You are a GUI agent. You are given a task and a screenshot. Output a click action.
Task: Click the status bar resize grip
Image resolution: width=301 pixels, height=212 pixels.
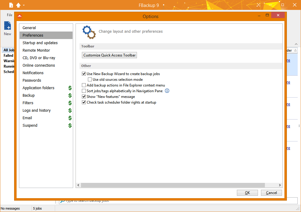(298, 209)
